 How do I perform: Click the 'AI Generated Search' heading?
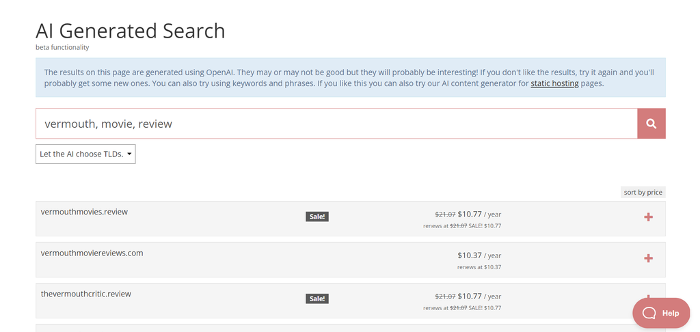pyautogui.click(x=130, y=31)
